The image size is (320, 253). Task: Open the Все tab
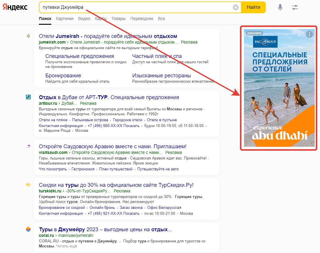pyautogui.click(x=161, y=19)
